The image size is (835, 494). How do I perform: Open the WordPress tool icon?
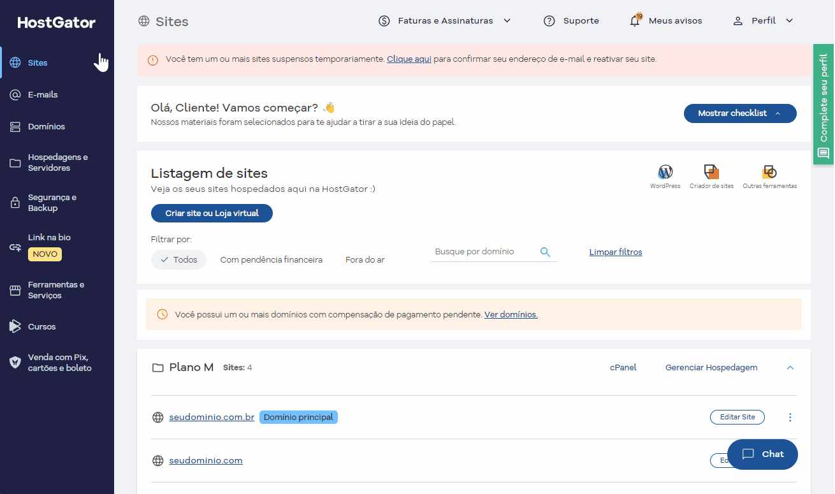coord(665,172)
